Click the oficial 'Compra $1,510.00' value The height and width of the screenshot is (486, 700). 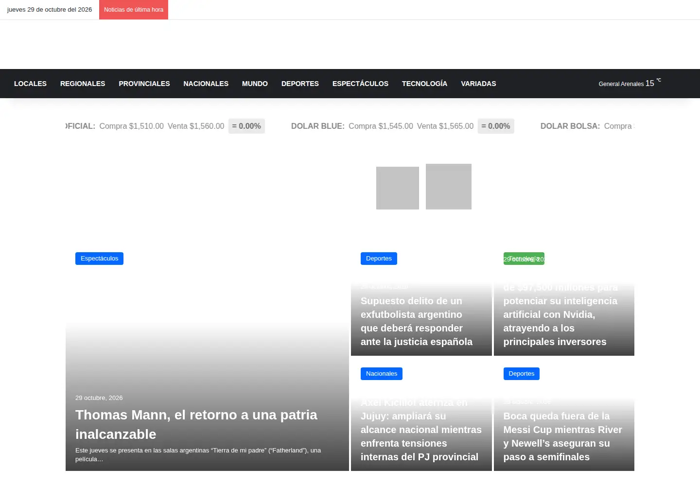click(131, 126)
